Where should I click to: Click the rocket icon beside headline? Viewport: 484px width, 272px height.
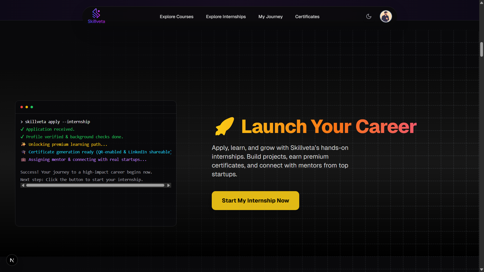click(x=225, y=126)
